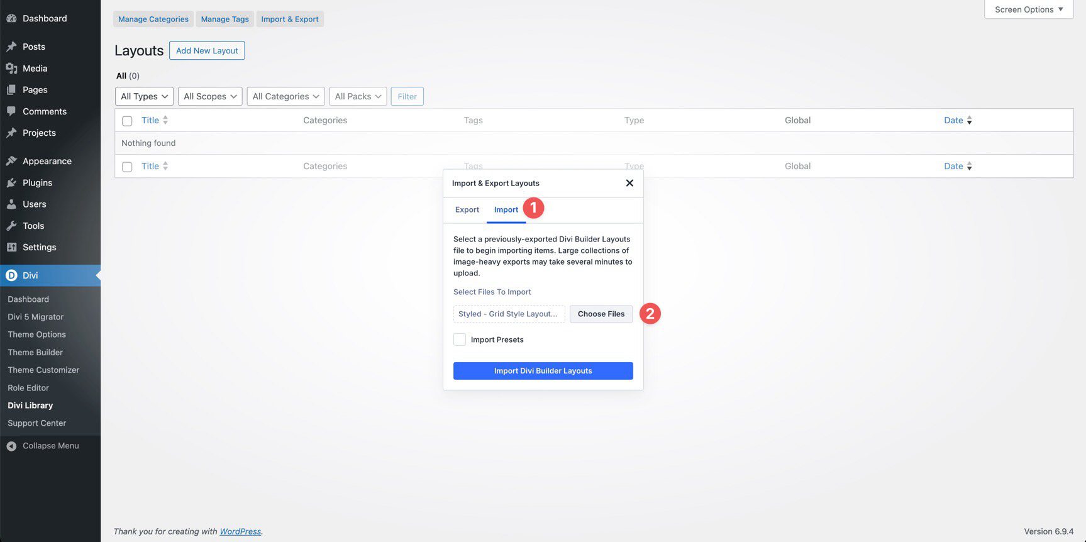Click the selected file name field
The width and height of the screenshot is (1086, 542).
pyautogui.click(x=509, y=314)
